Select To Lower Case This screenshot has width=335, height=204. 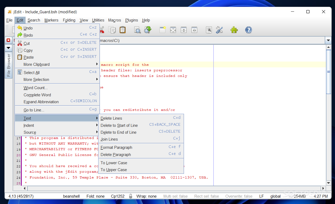pos(141,163)
